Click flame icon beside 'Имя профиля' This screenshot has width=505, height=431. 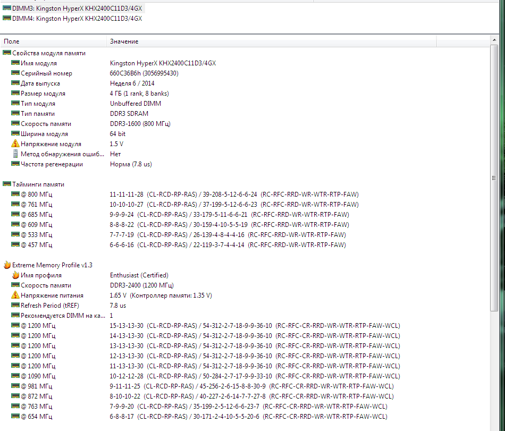[x=15, y=275]
